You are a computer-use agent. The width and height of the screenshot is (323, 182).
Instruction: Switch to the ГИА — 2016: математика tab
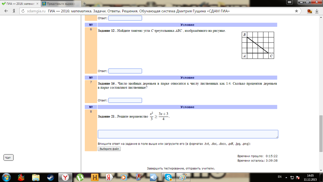tap(20, 4)
